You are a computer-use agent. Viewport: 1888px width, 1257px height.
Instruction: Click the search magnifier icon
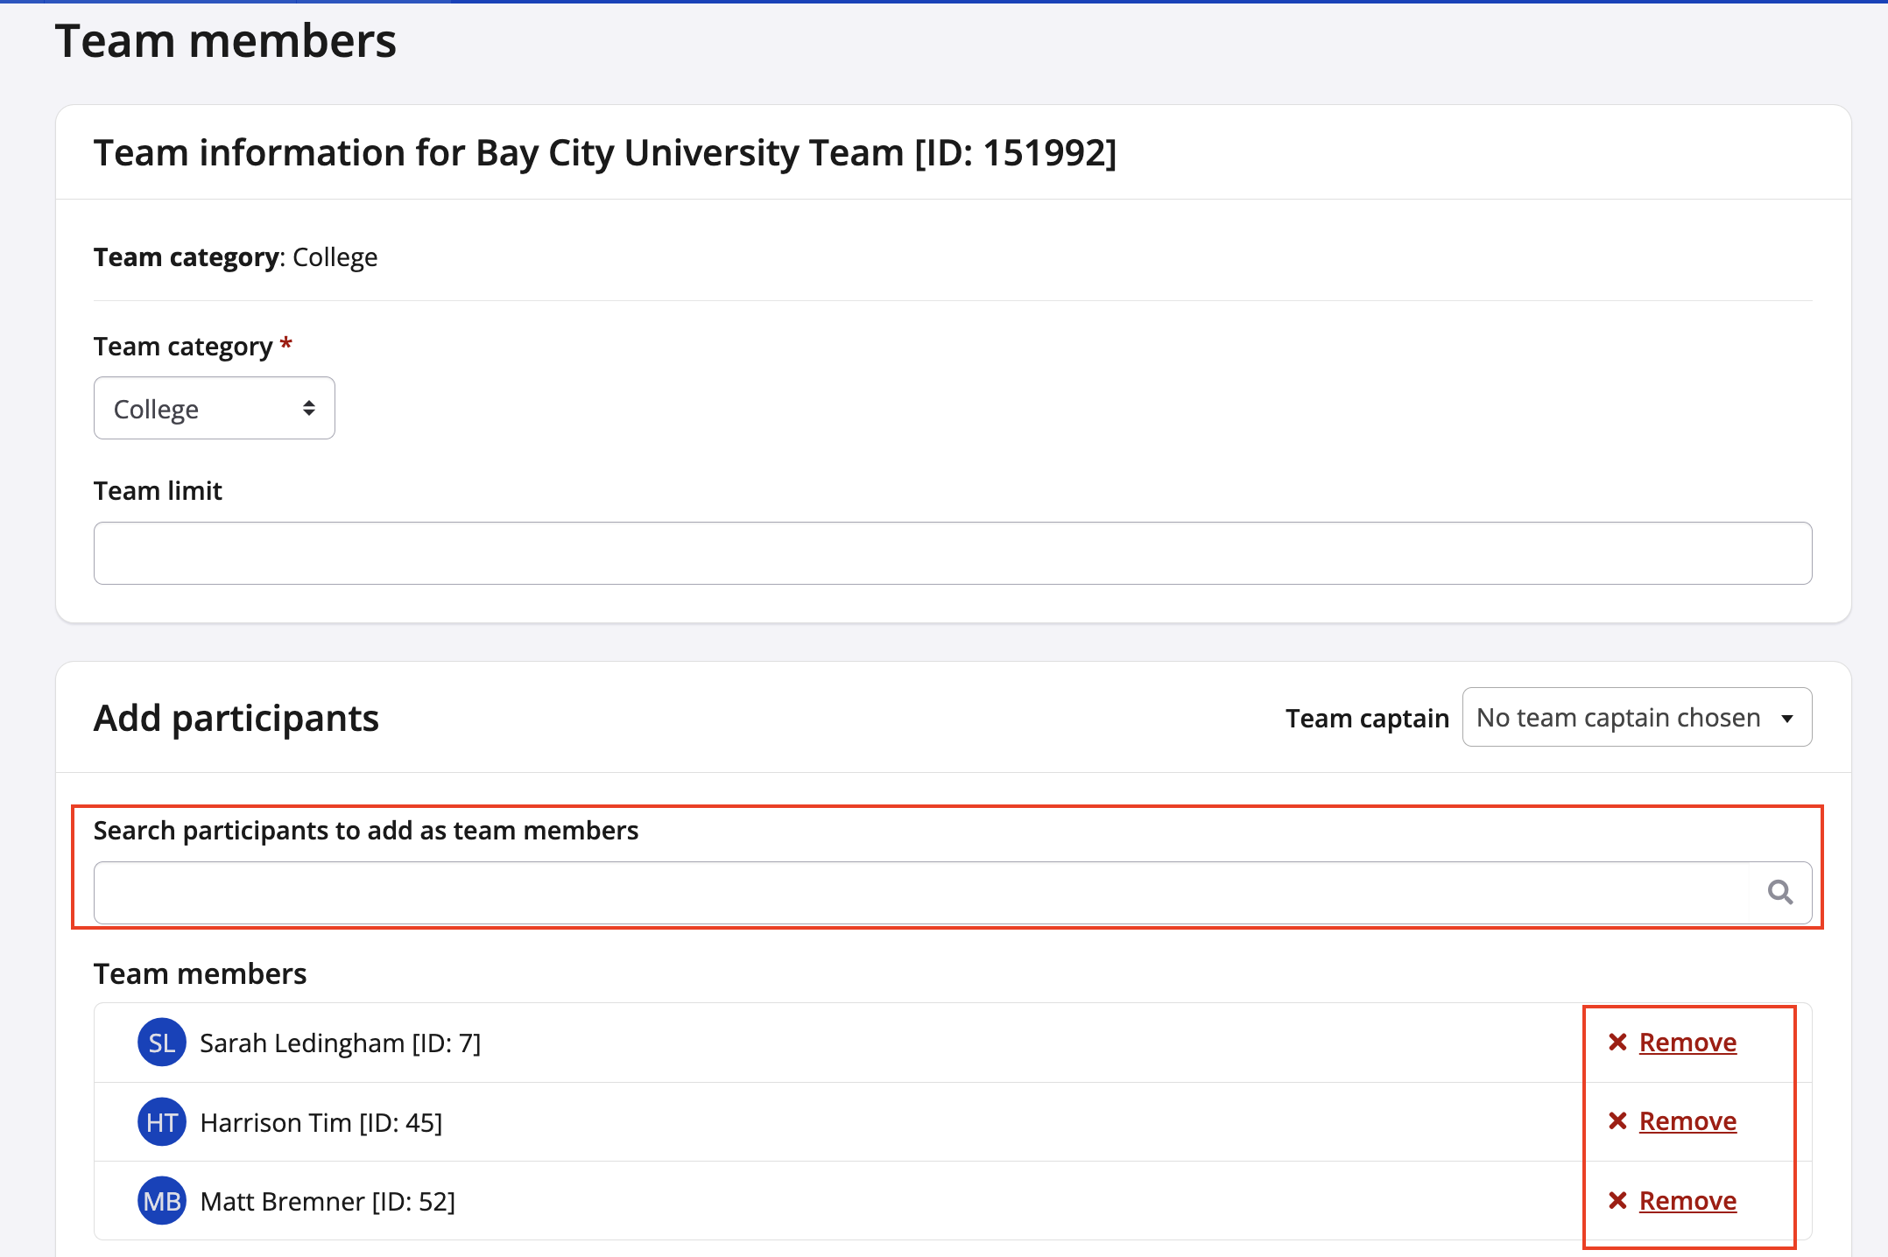coord(1779,892)
